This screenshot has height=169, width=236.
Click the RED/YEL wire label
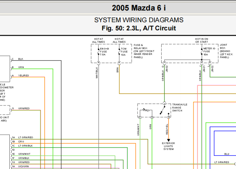click(x=167, y=129)
